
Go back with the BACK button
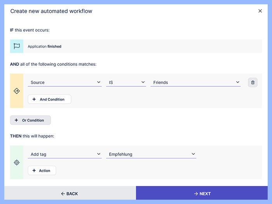click(70, 194)
